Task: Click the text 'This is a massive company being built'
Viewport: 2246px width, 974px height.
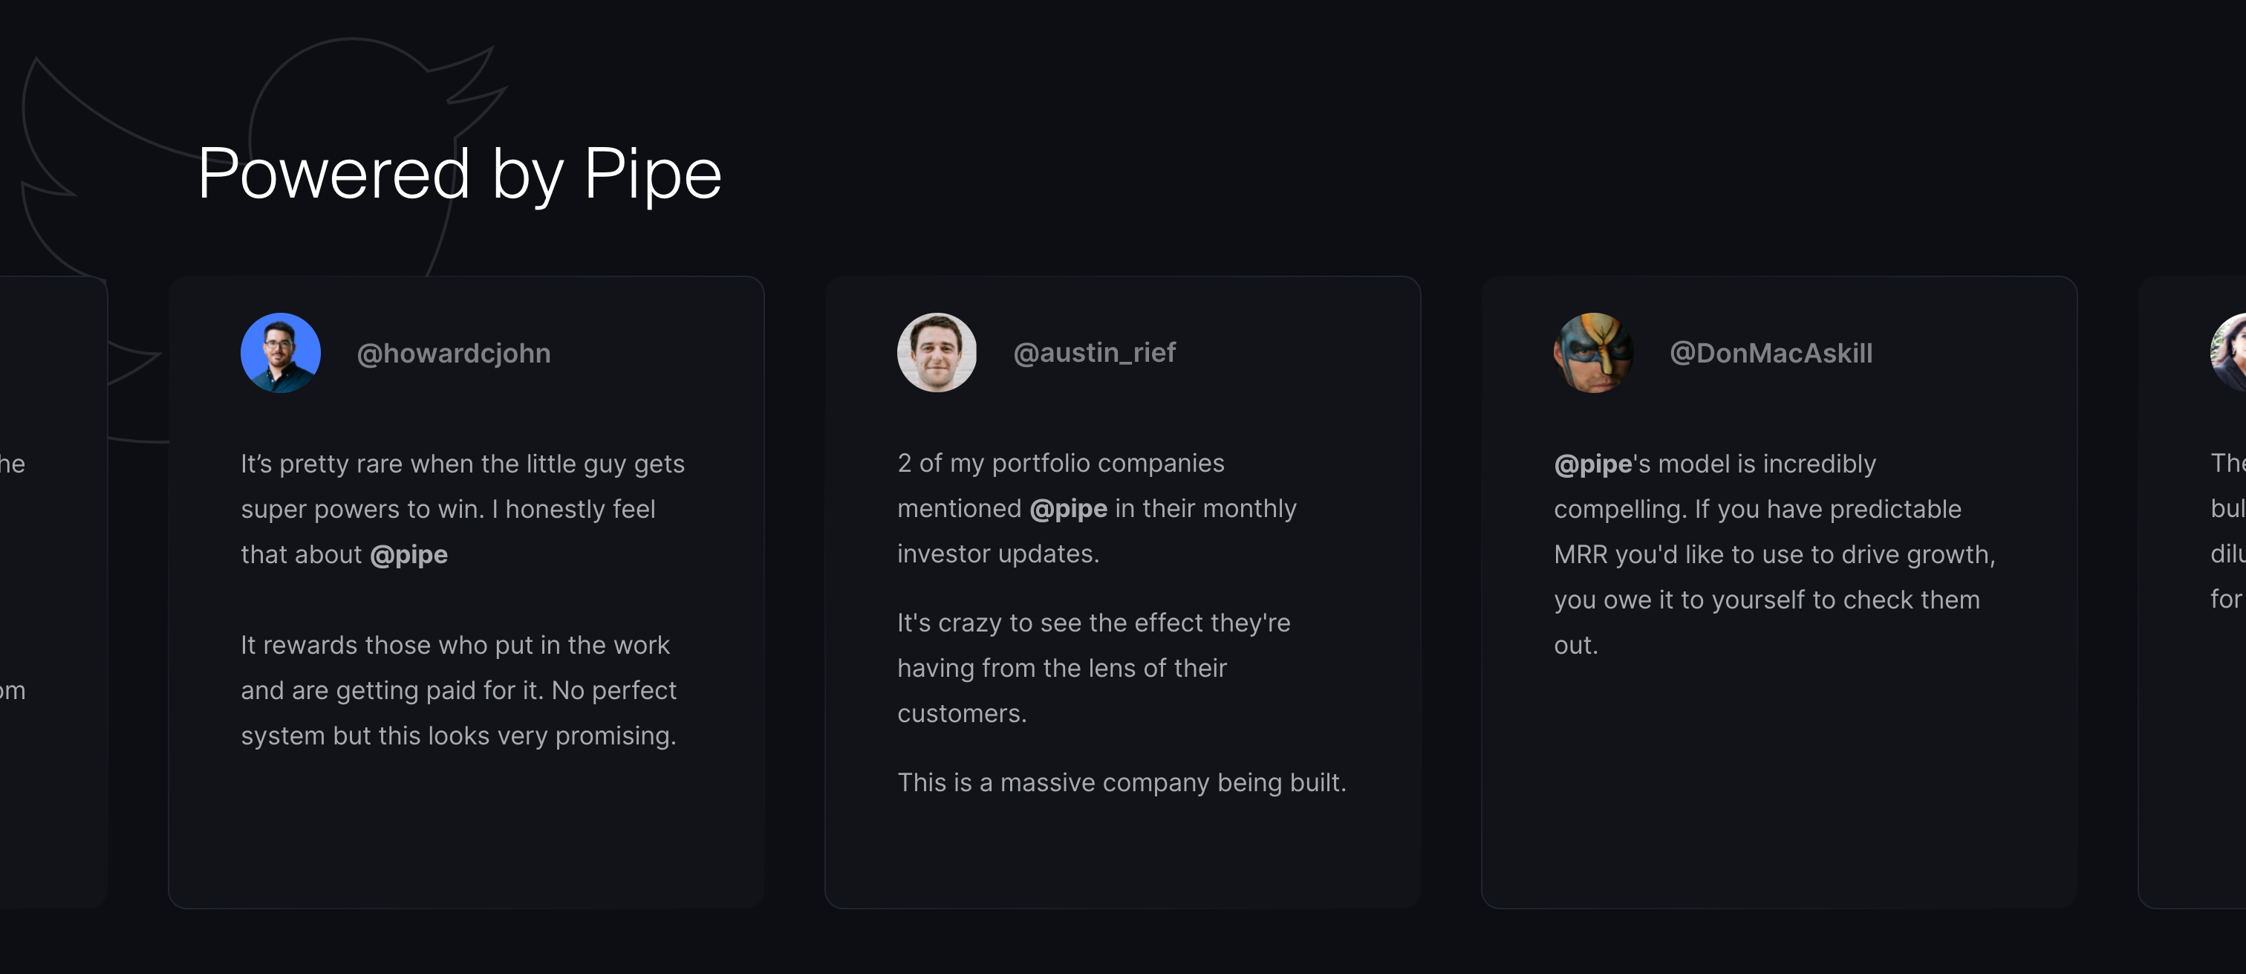Action: [1122, 782]
